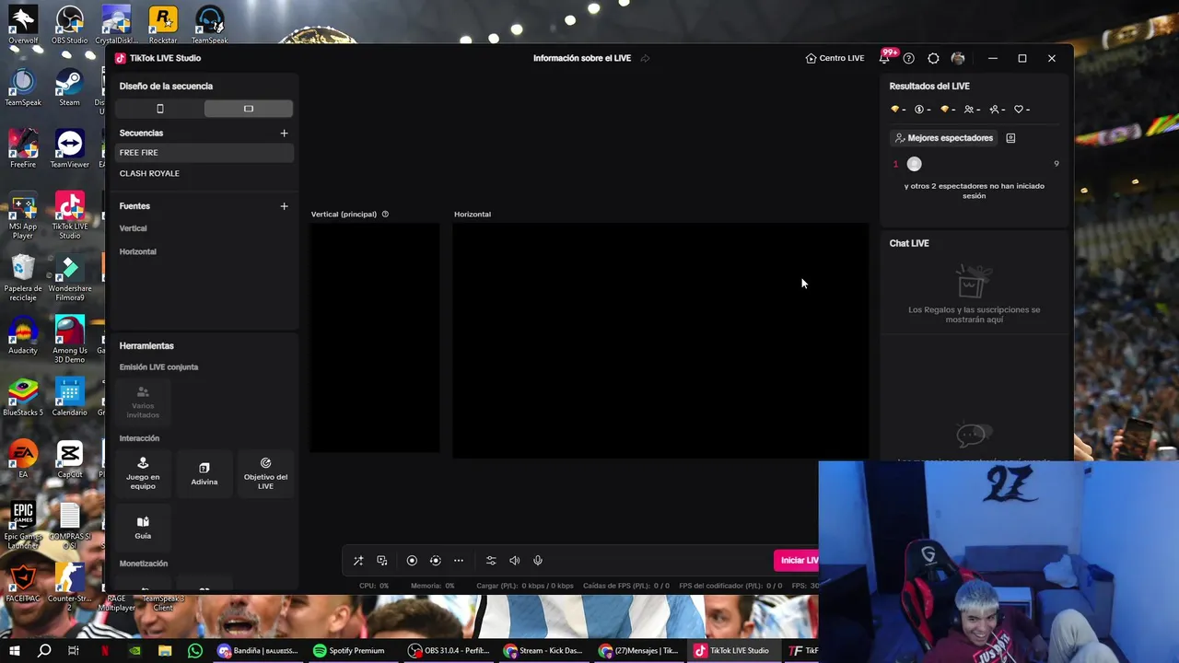
Task: Click the info icon next to Vertical (principal)
Action: 385,215
